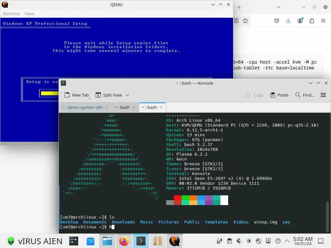Expand Split View dropdown chevron

coord(127,95)
